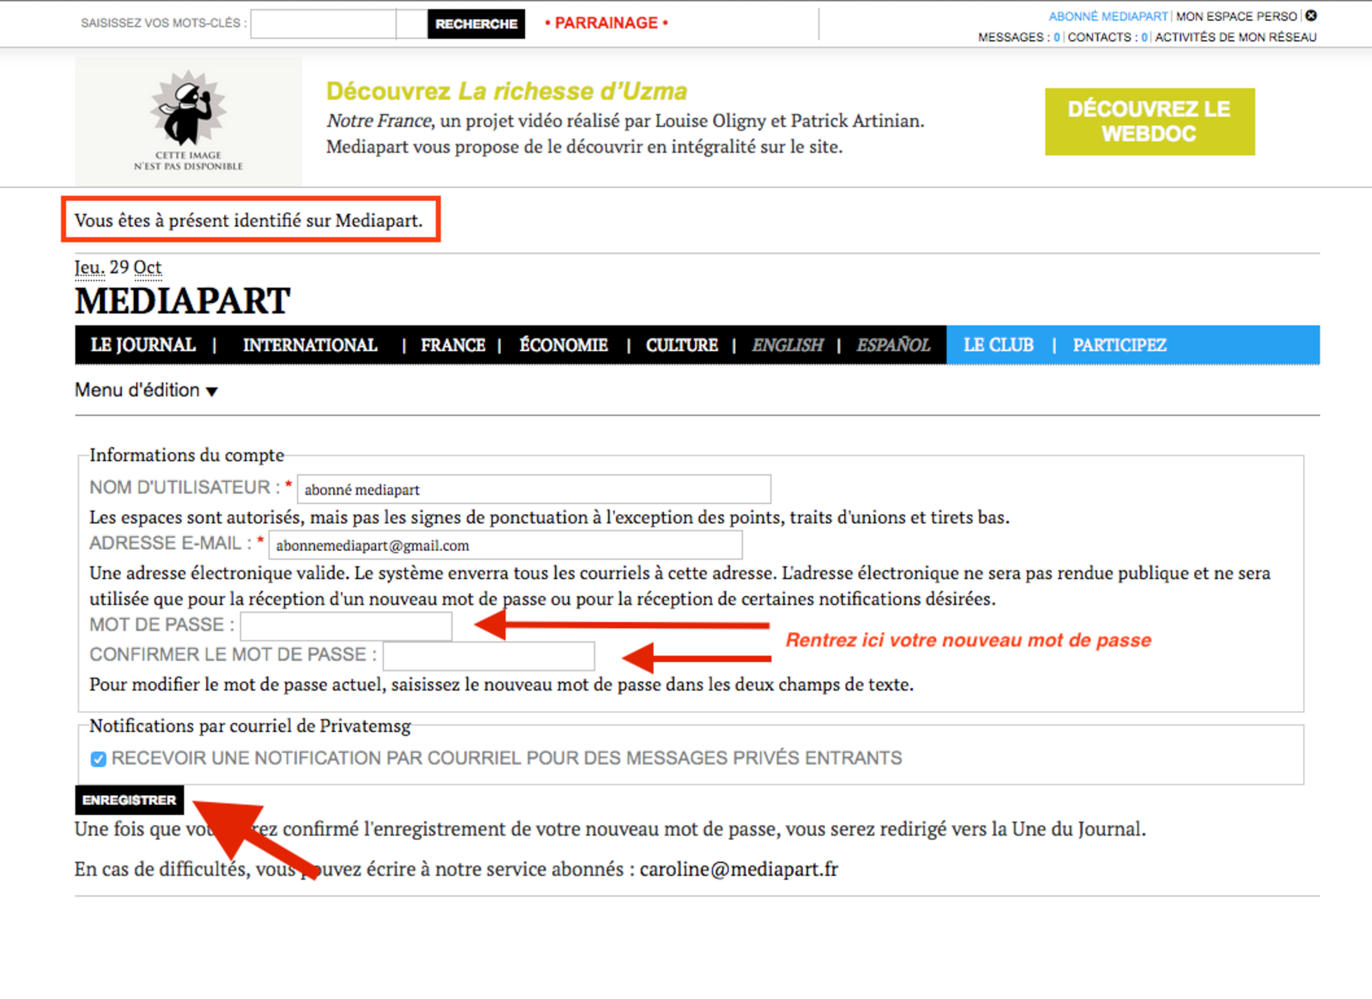The image size is (1372, 999).
Task: Go to MON ESPACE PERSO
Action: 1236,16
